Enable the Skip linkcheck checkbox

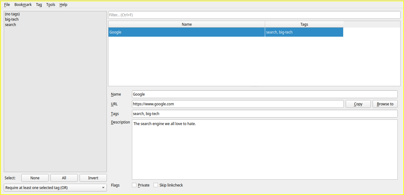click(156, 185)
